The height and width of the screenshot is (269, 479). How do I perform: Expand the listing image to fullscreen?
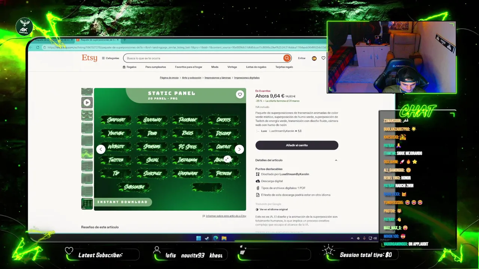pos(227,160)
